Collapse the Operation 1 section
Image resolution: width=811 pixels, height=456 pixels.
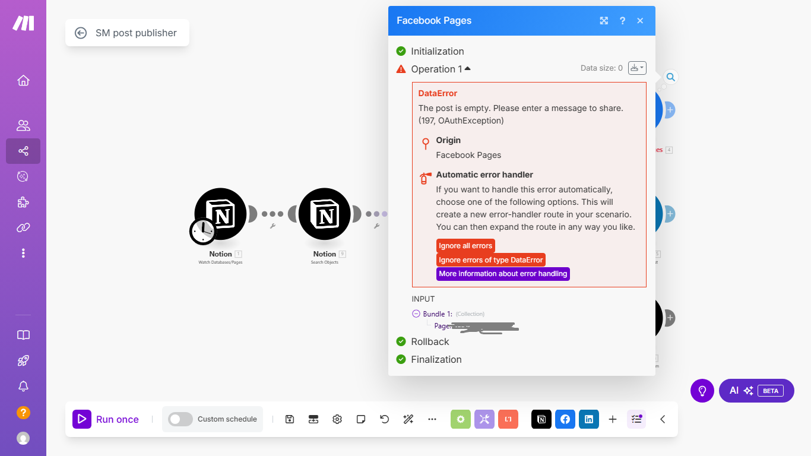[441, 69]
